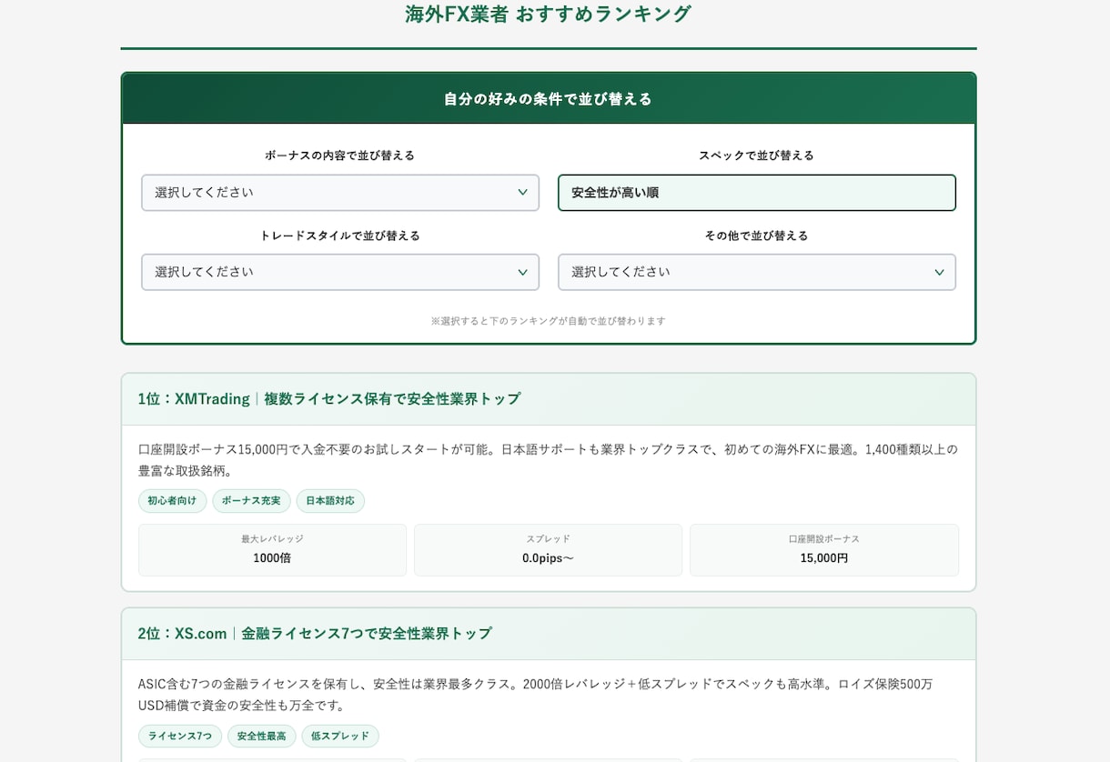The height and width of the screenshot is (762, 1110).
Task: Click the 初心者向け tag
Action: pyautogui.click(x=172, y=501)
